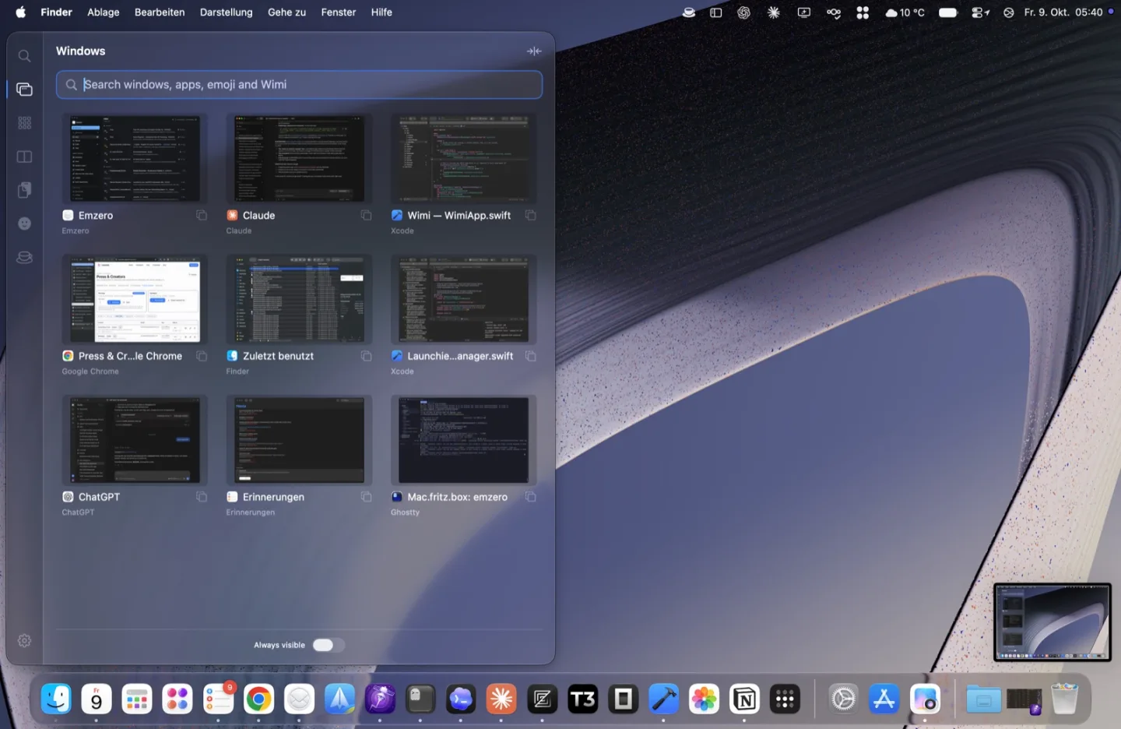Screen dimensions: 1121x729
Task: Open the Darstellung menu
Action: click(226, 12)
